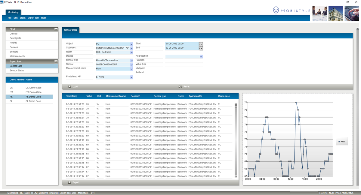
Task: Click the ApartmentID column header
Action: pyautogui.click(x=195, y=96)
